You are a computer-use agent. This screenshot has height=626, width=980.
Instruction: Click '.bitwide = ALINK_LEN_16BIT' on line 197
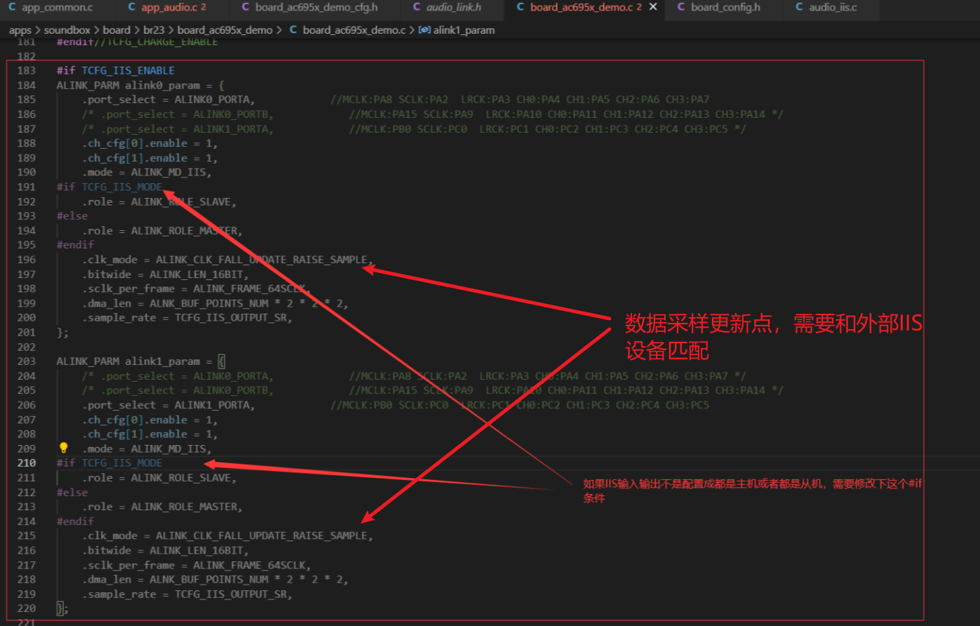coord(165,274)
